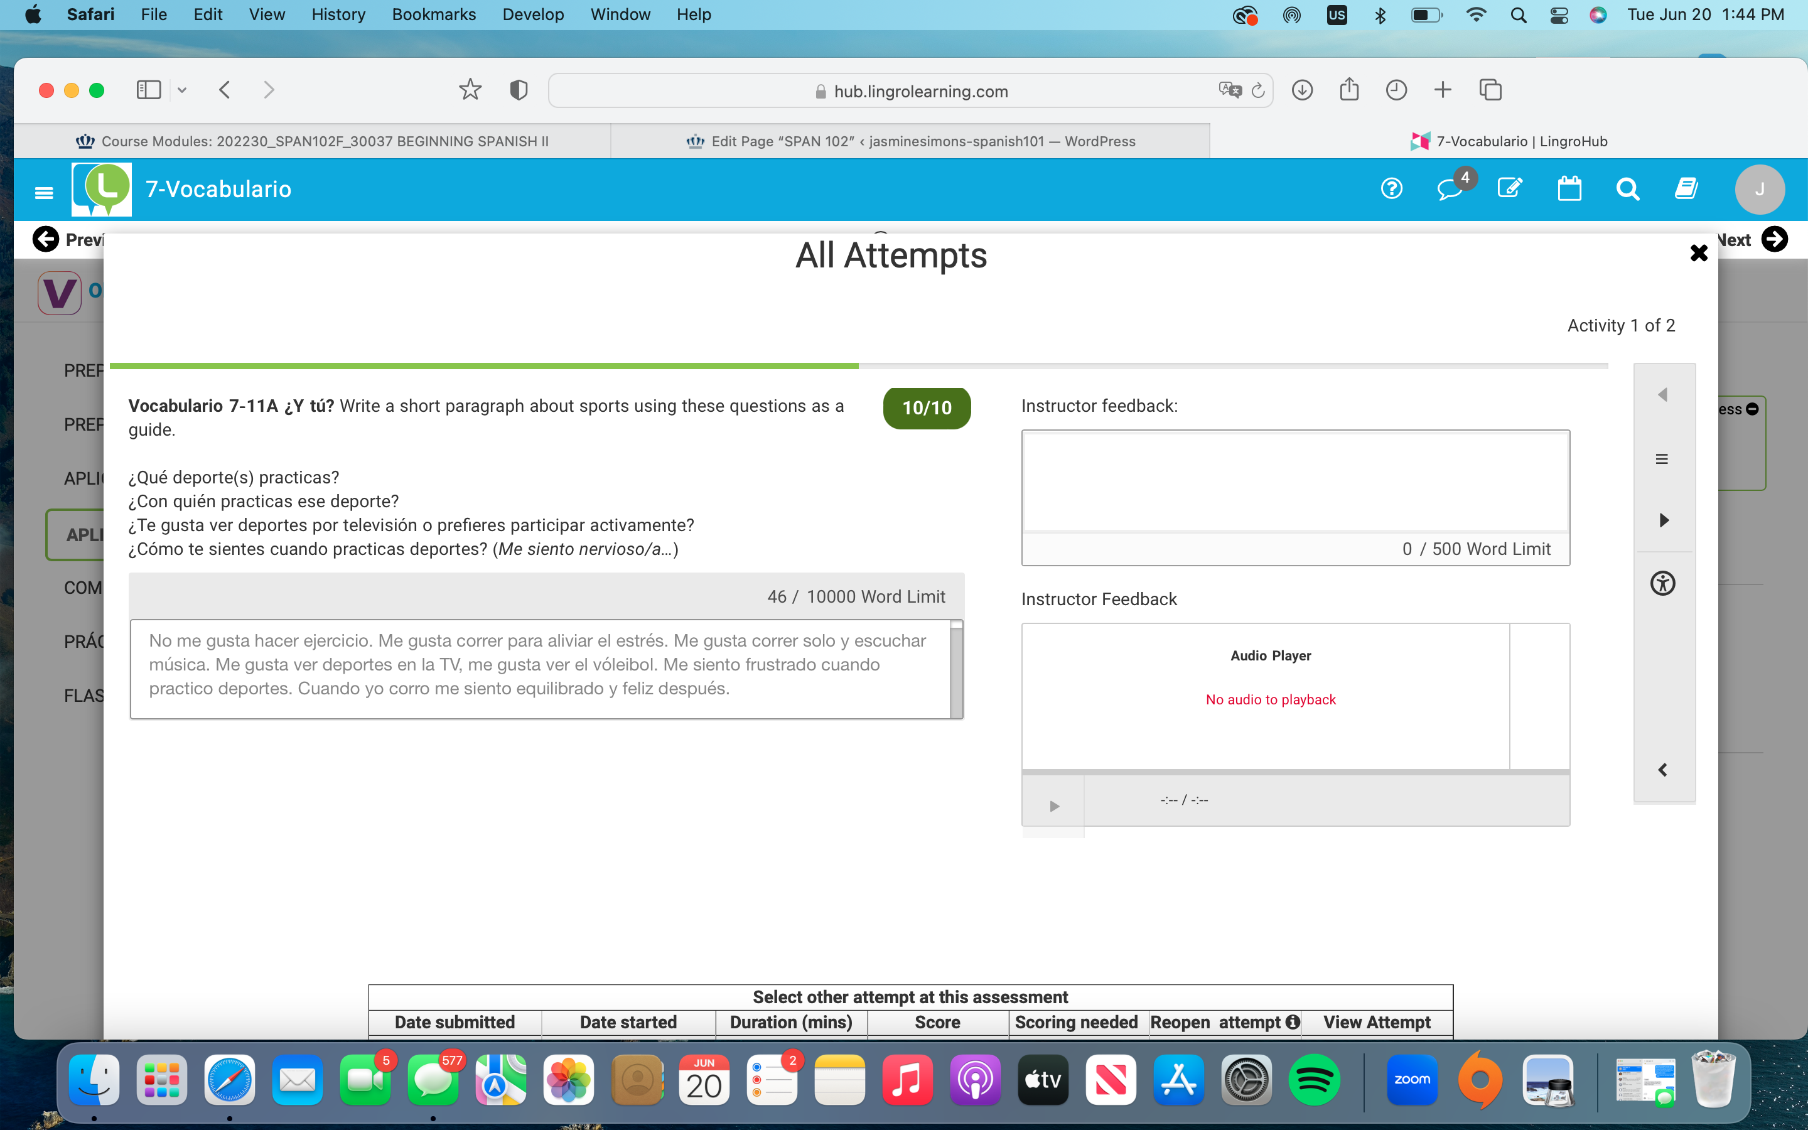The image size is (1808, 1130).
Task: Open the sidebar dropdown chevron in Safari
Action: tap(181, 90)
